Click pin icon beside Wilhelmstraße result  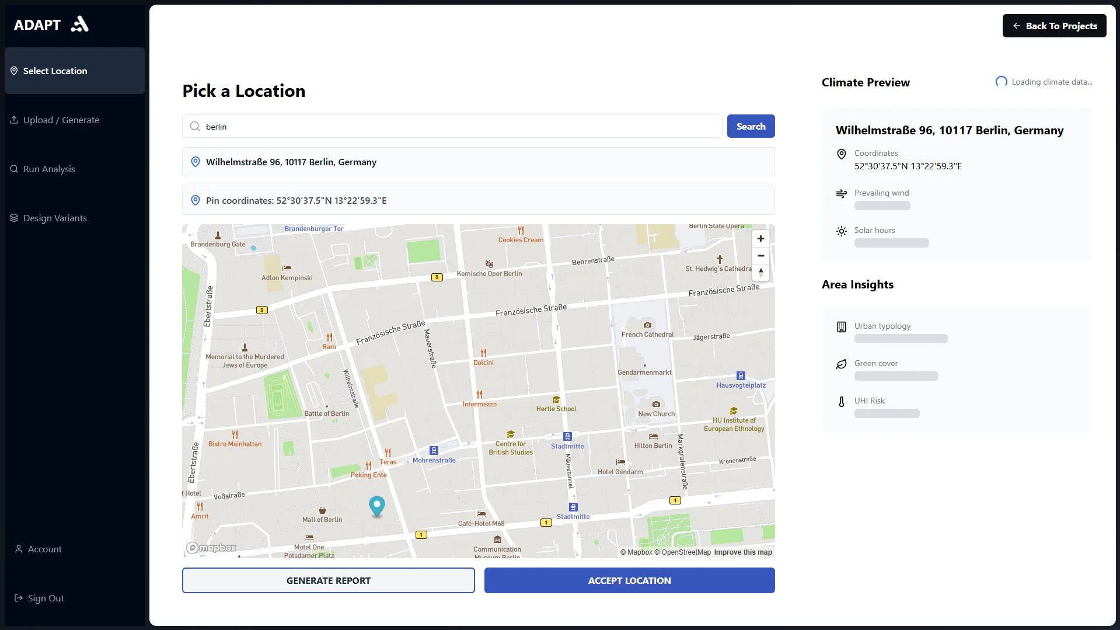coord(196,162)
